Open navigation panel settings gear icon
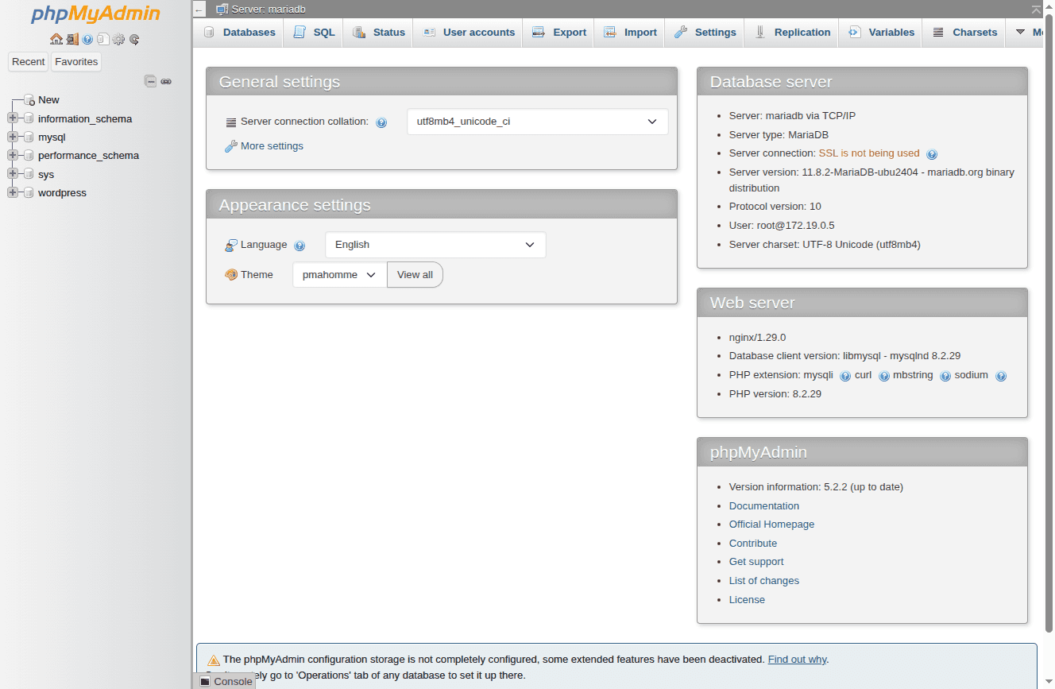Image resolution: width=1055 pixels, height=689 pixels. [118, 39]
